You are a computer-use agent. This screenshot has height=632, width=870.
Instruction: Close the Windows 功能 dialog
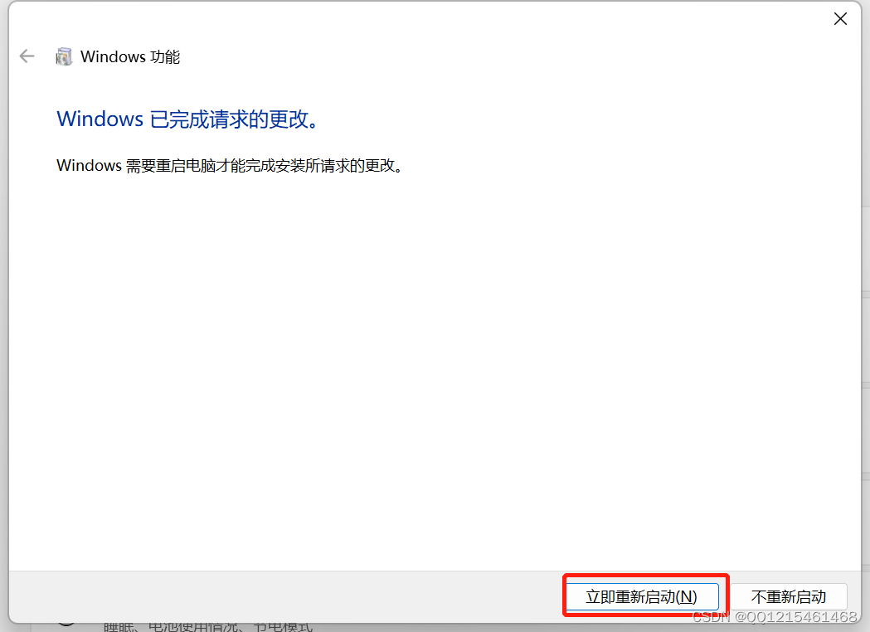pos(840,19)
